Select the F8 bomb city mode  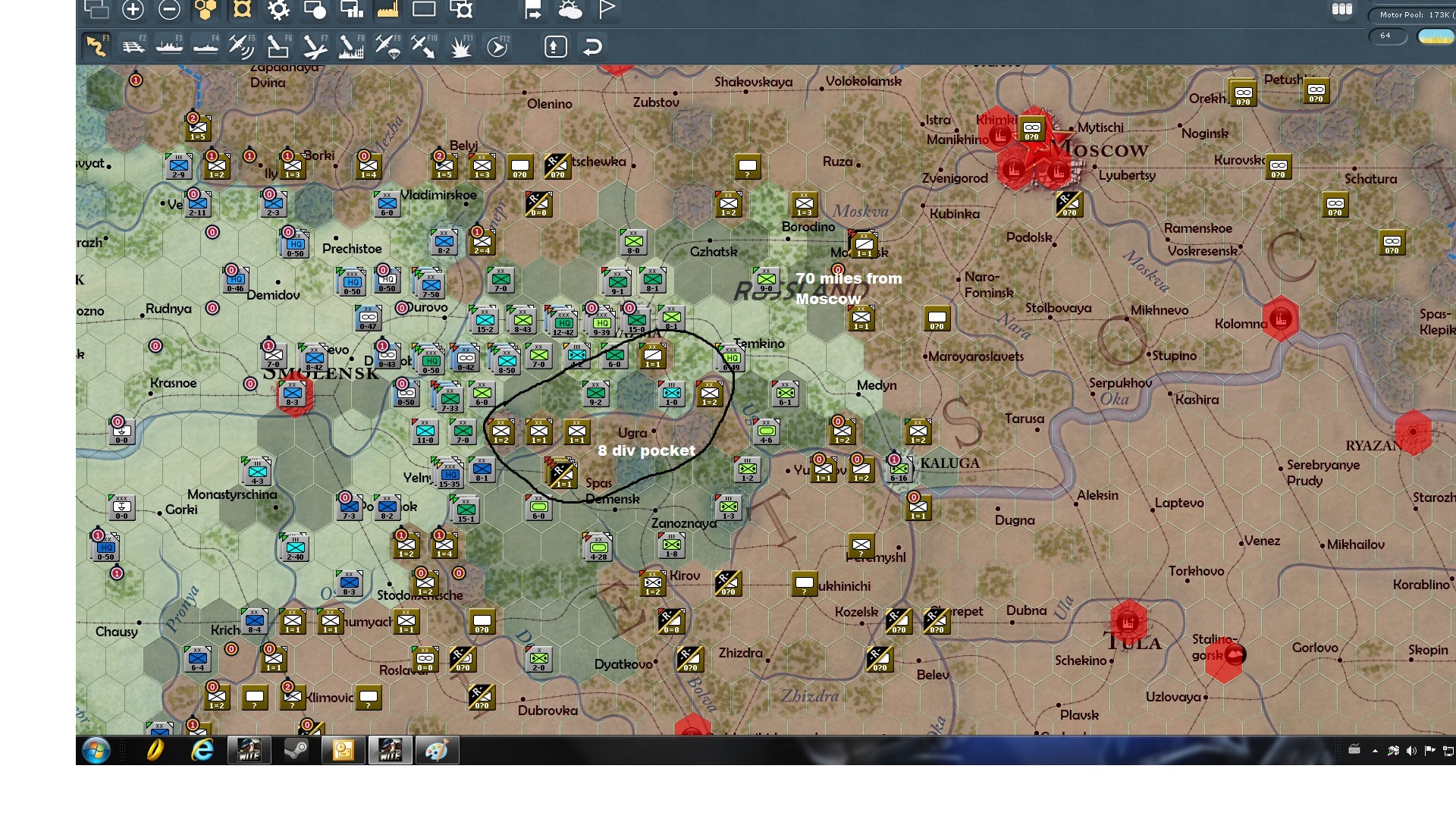(351, 47)
